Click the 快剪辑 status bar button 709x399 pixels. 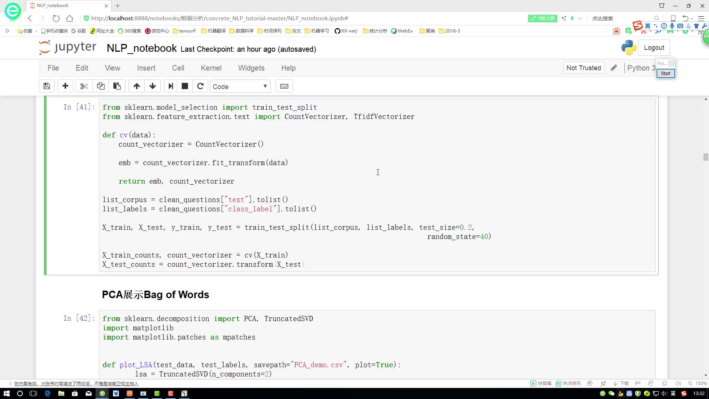(x=541, y=383)
